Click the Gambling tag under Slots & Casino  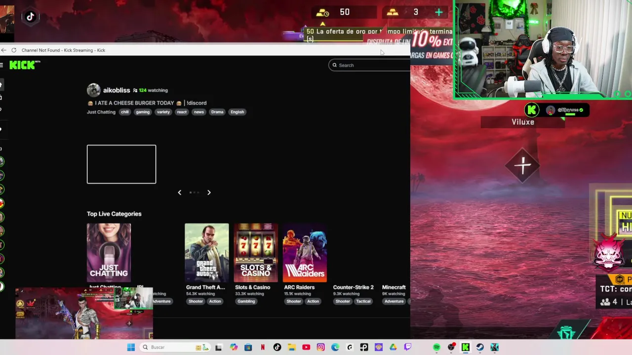pyautogui.click(x=246, y=301)
